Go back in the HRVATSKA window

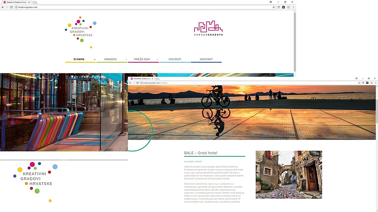(x=130, y=83)
